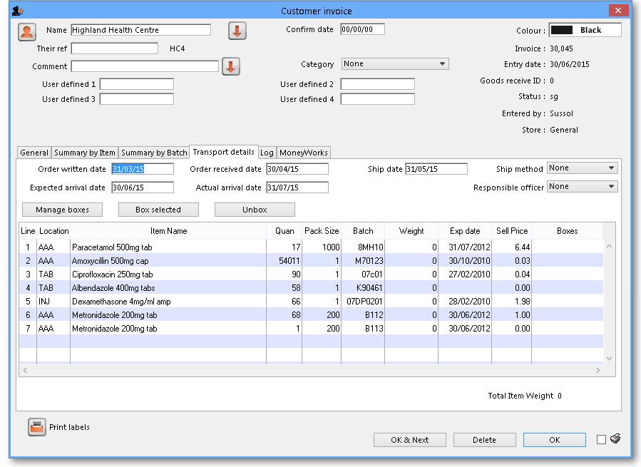Toggle the print checkbox beside OK button
This screenshot has width=641, height=467.
[601, 440]
